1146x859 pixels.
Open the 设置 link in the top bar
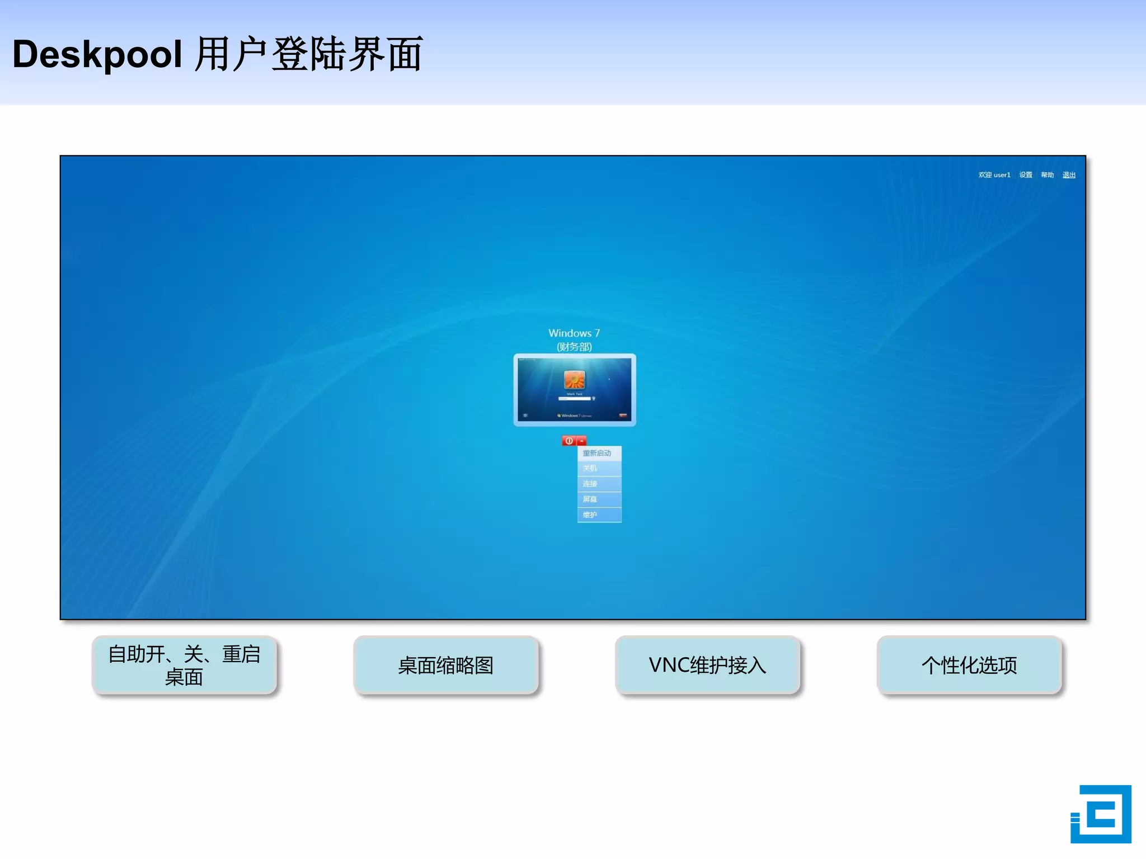coord(1026,175)
